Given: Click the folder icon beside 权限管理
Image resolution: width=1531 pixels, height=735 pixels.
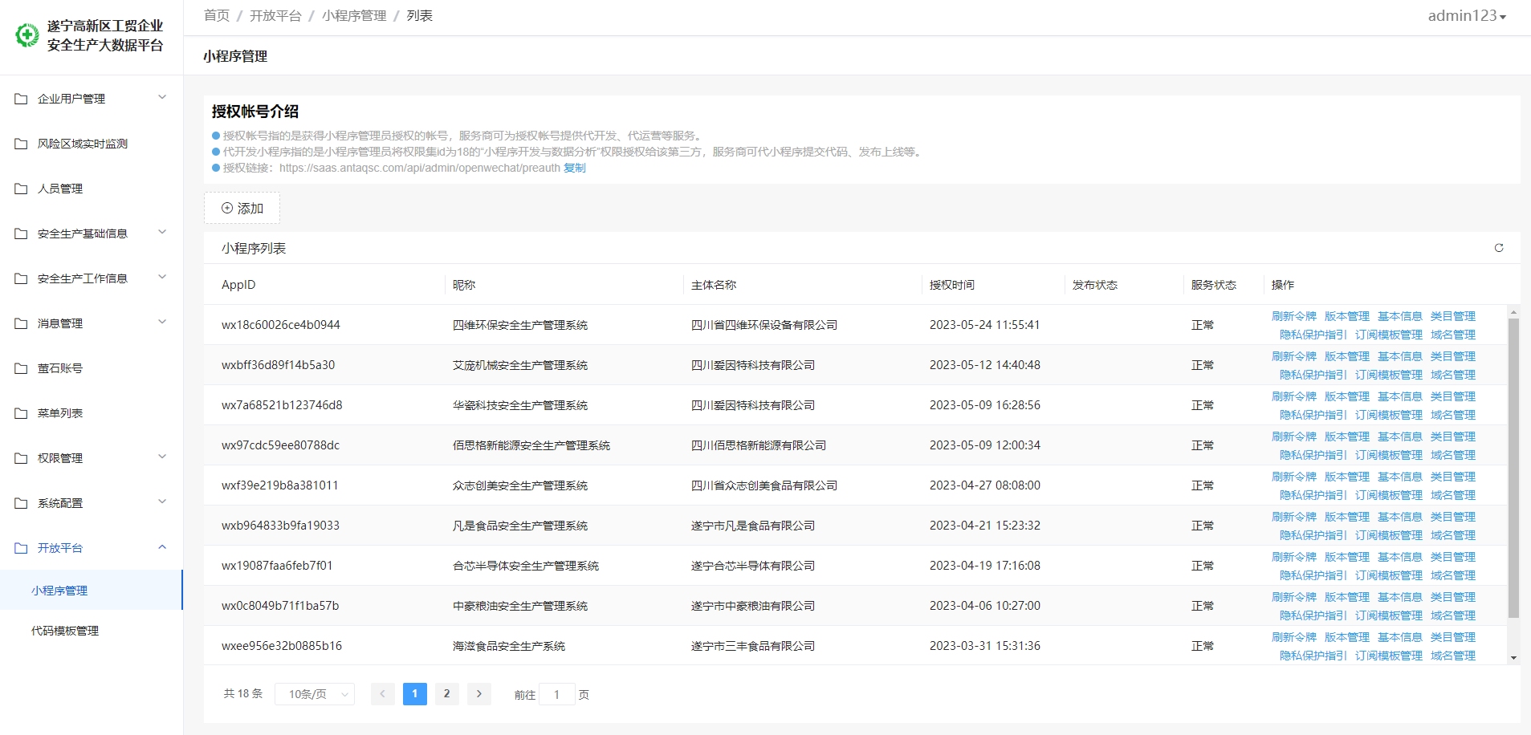Looking at the screenshot, I should click(21, 458).
